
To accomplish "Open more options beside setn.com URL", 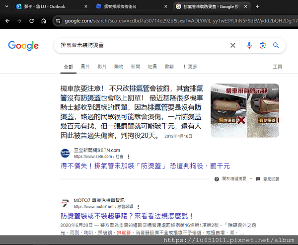I will [129, 157].
